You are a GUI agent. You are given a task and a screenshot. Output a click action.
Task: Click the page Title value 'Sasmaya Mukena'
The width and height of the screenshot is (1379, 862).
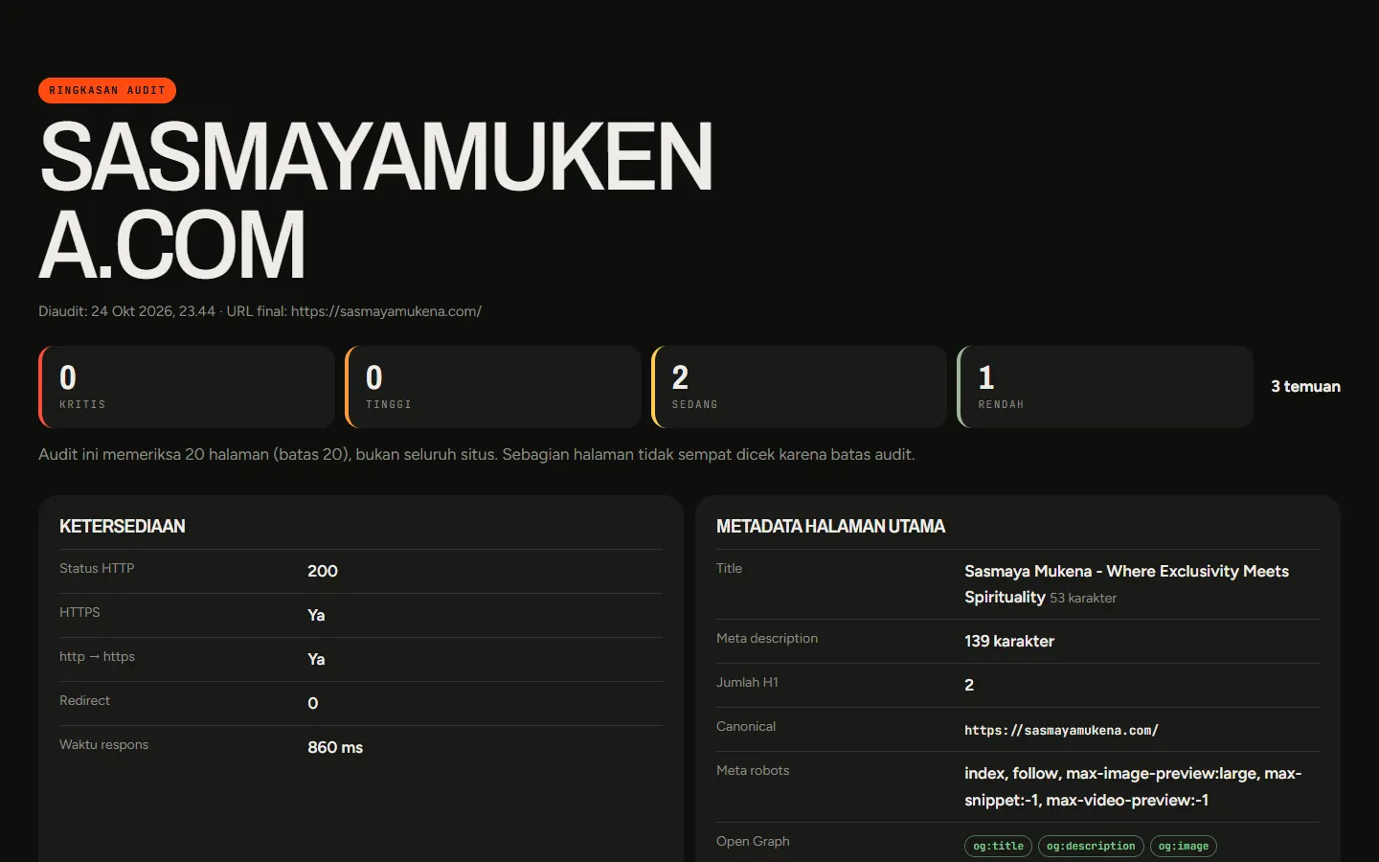point(1126,583)
